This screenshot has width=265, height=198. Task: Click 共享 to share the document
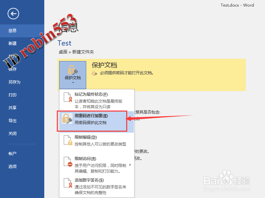(12, 108)
